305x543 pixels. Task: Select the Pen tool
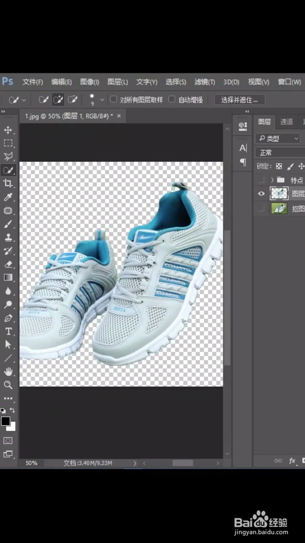(8, 318)
